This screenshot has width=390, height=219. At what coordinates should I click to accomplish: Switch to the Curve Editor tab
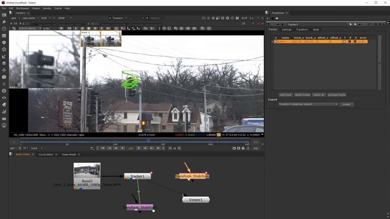pos(46,155)
